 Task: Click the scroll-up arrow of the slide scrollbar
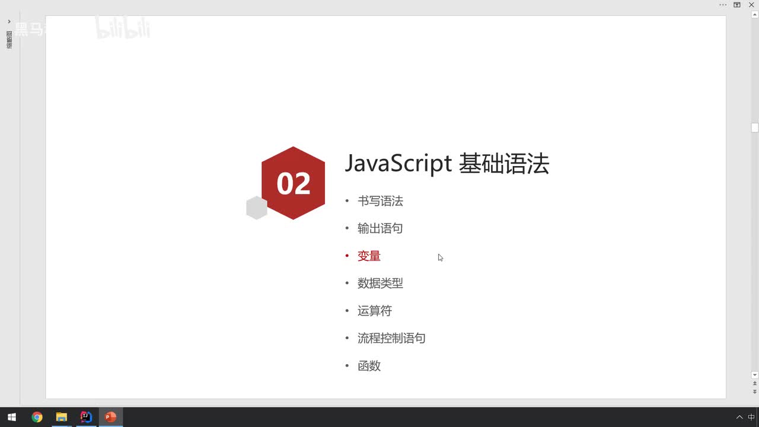coord(755,15)
